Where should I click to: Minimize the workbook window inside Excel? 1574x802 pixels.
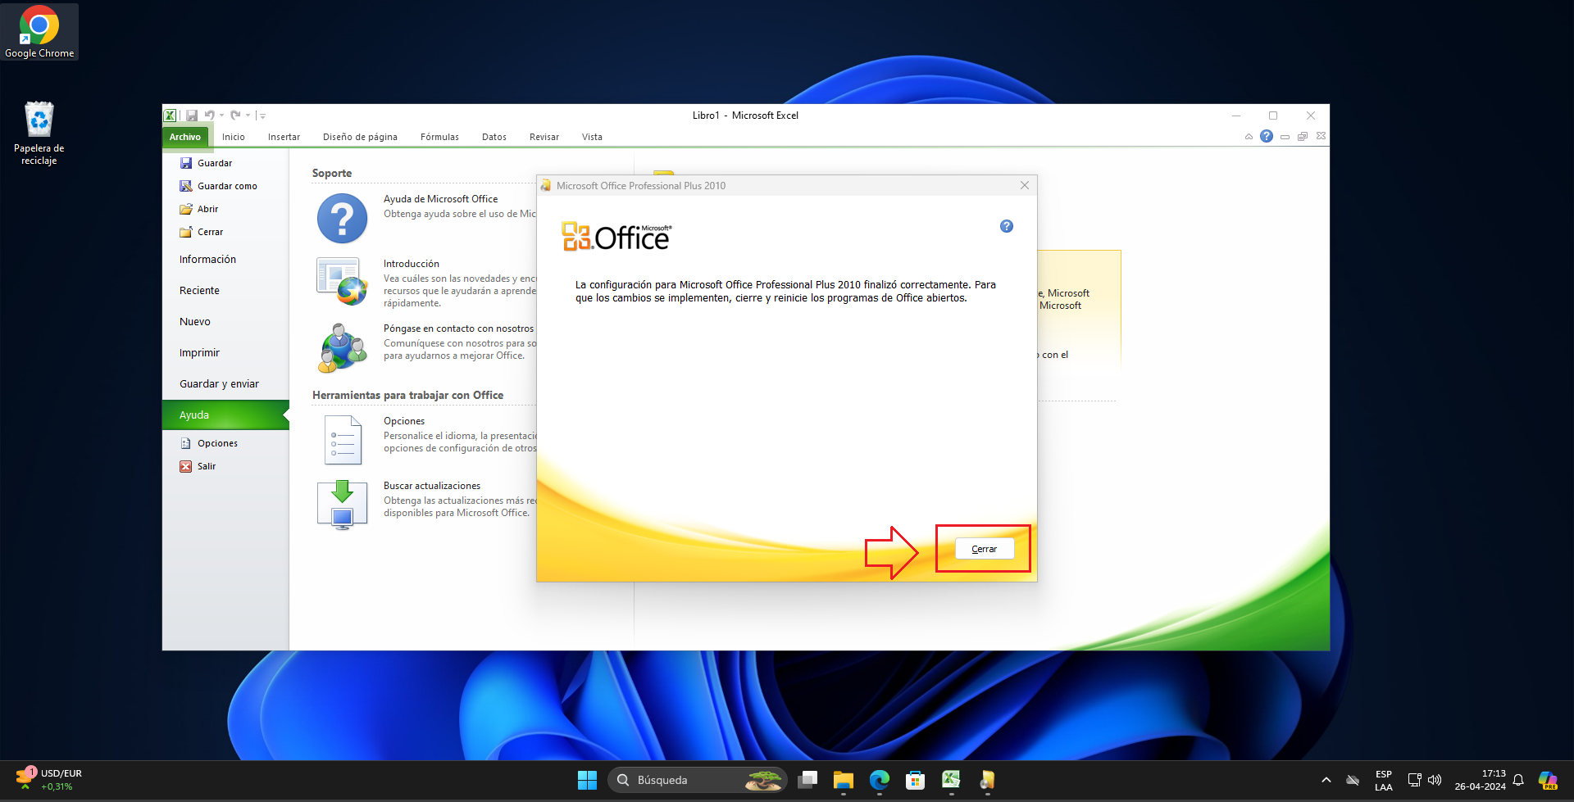point(1285,137)
